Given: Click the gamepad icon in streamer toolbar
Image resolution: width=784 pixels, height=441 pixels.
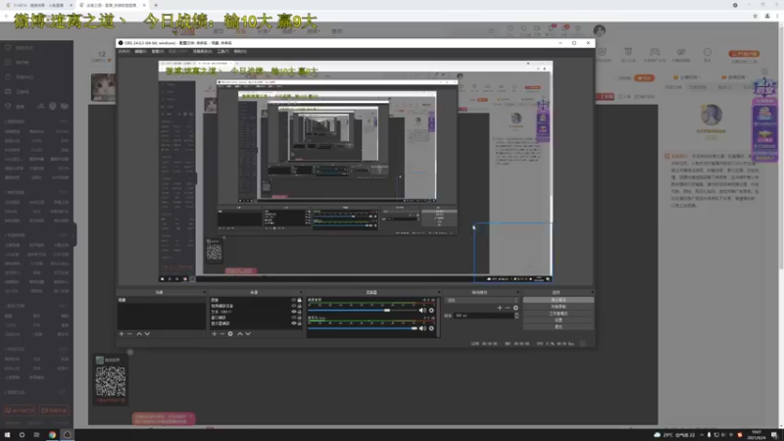Looking at the screenshot, I should [655, 52].
